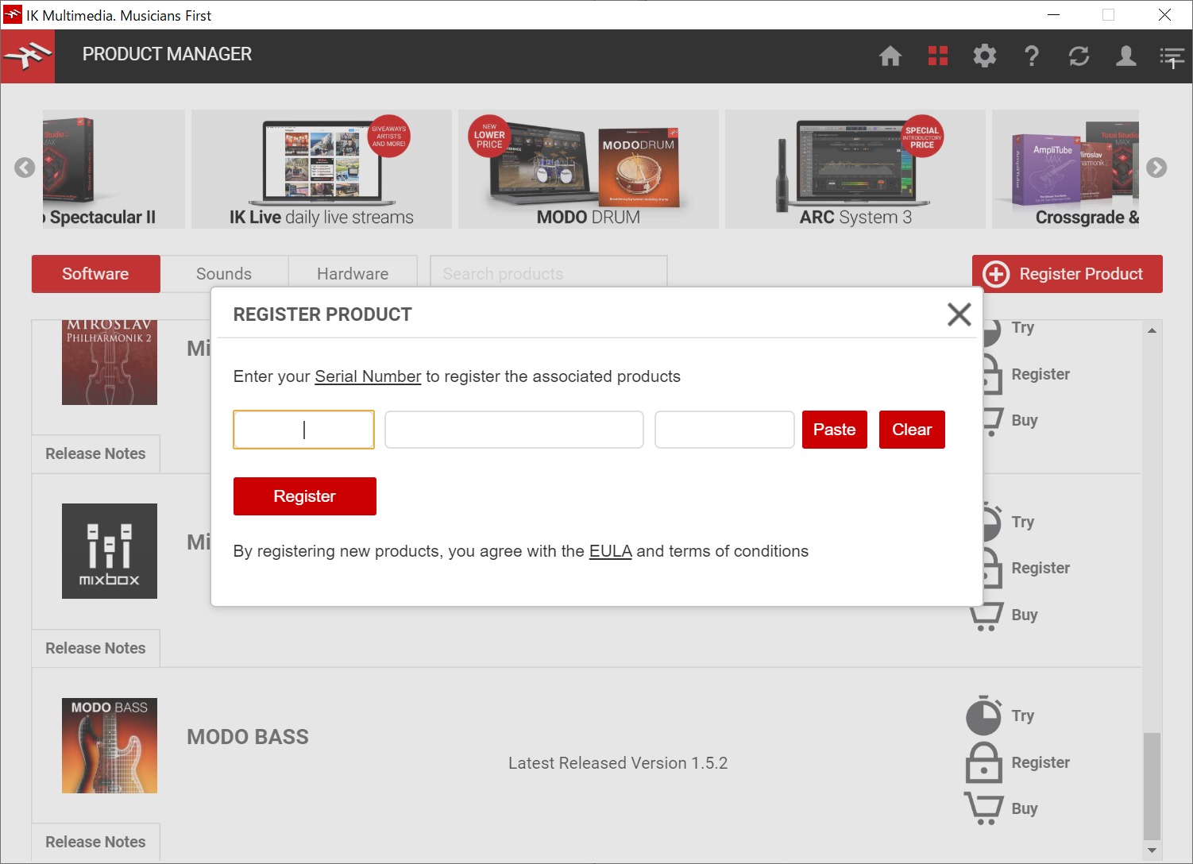Screen dimensions: 1193x864
Task: Open Release Notes for MixBox
Action: (x=95, y=648)
